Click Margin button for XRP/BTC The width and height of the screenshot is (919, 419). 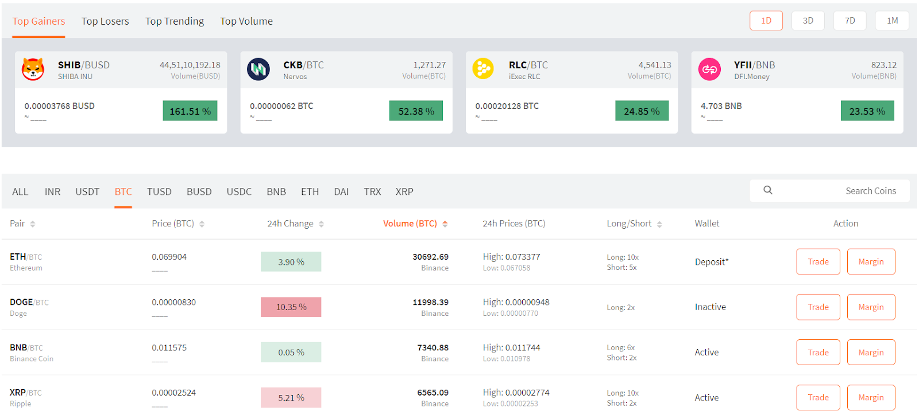pyautogui.click(x=871, y=397)
